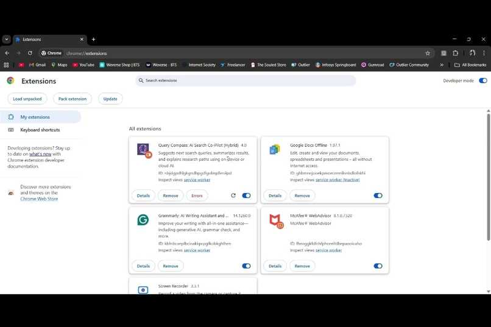Open the Freelancer bookmark
The height and width of the screenshot is (327, 491).
pos(233,65)
